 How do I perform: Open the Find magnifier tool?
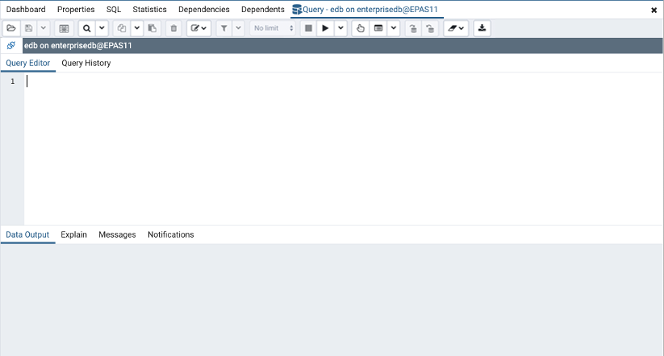click(x=86, y=28)
